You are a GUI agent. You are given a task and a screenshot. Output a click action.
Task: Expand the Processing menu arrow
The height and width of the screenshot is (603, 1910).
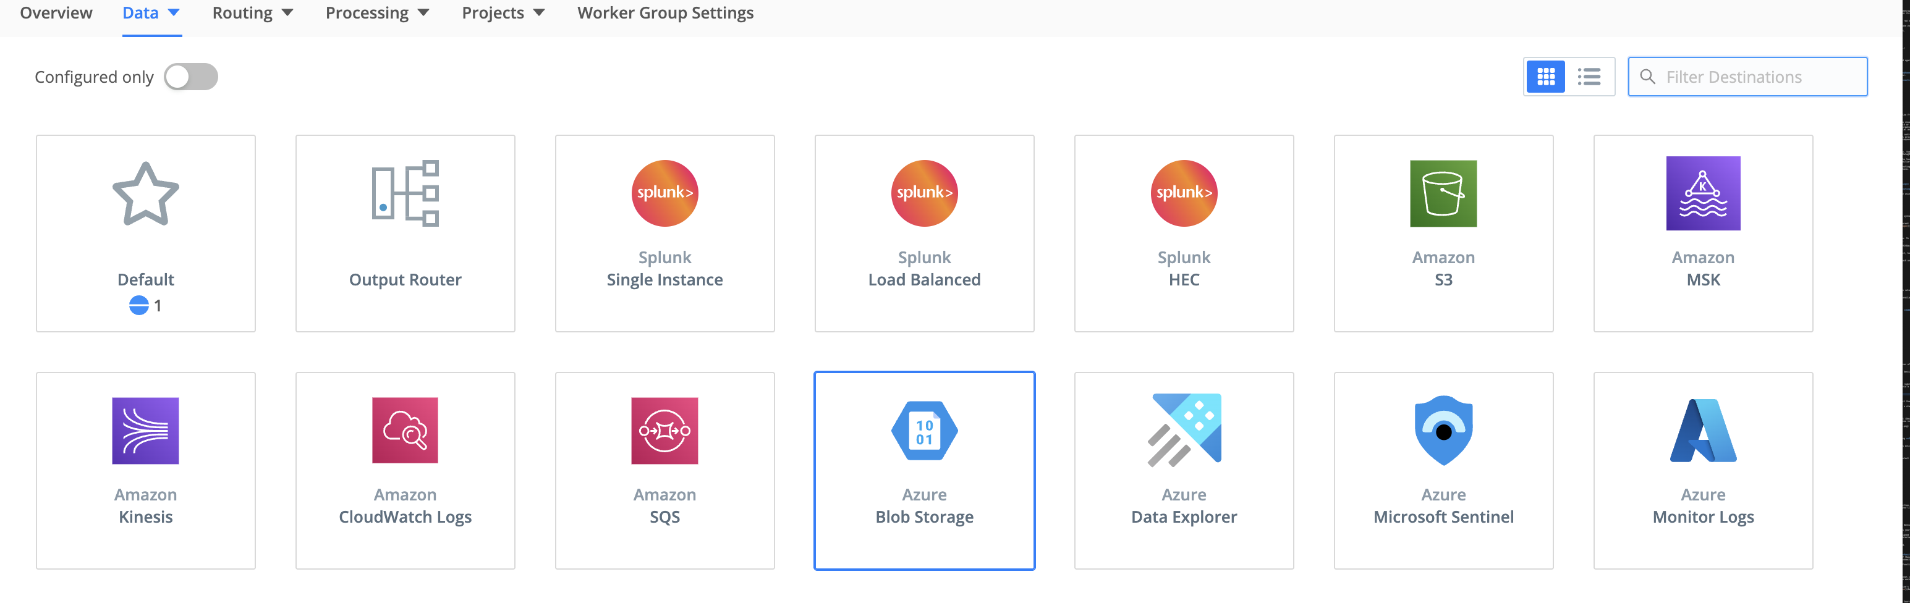coord(423,12)
